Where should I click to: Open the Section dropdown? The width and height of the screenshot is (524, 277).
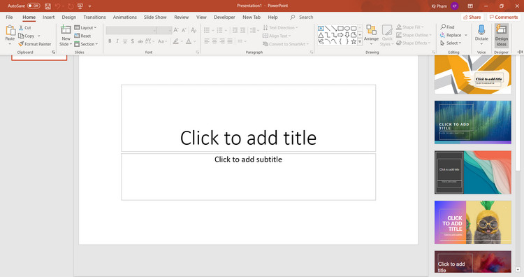pos(86,44)
